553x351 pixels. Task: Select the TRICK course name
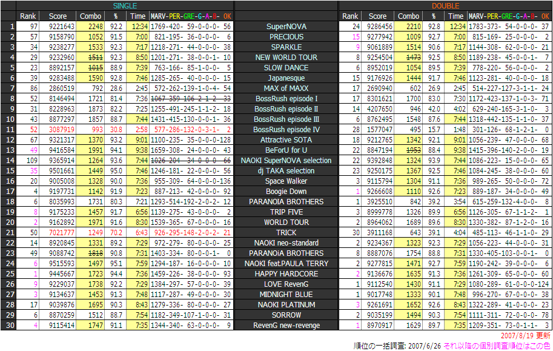tap(286, 233)
